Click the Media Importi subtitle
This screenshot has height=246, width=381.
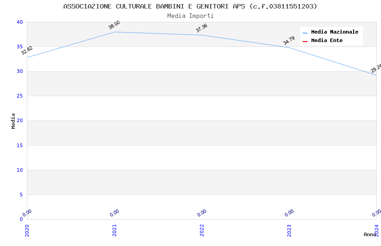tap(190, 16)
